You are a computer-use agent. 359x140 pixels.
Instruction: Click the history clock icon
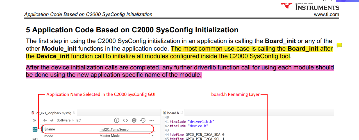(x=143, y=120)
